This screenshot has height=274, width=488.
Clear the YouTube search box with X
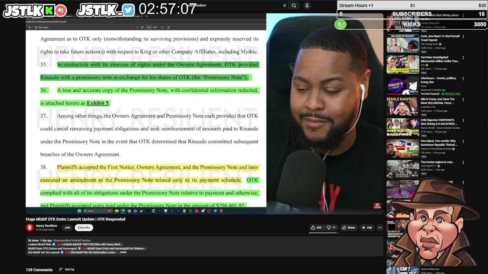(284, 6)
